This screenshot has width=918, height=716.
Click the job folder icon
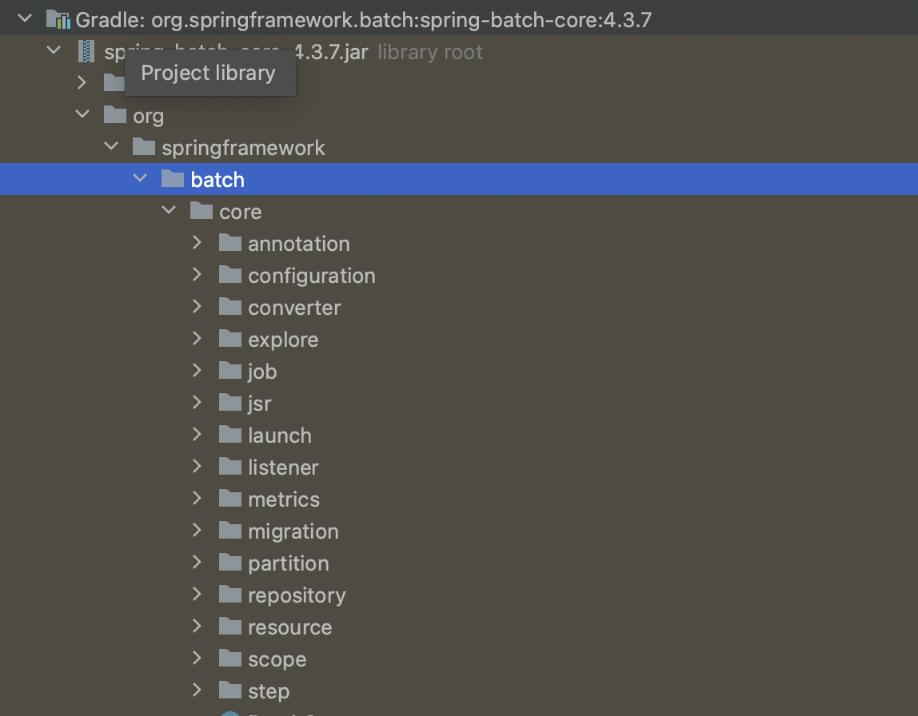[229, 370]
